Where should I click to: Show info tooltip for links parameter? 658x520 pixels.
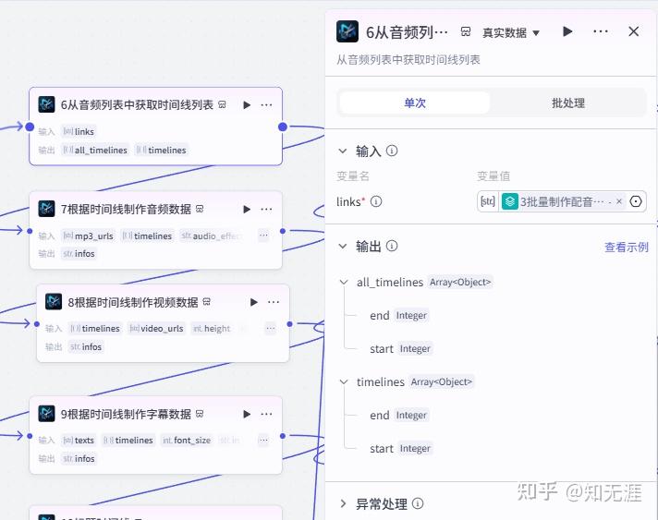coord(376,201)
